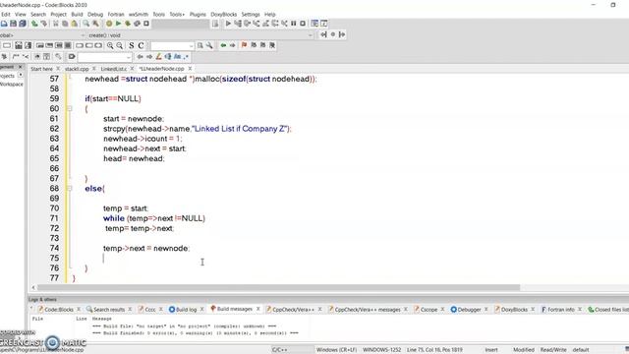Click the editor scrollbar left arrow
Screen dimensions: 629x354
33,287
